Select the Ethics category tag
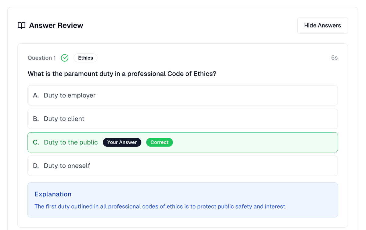Image resolution: width=366 pixels, height=230 pixels. coord(85,58)
